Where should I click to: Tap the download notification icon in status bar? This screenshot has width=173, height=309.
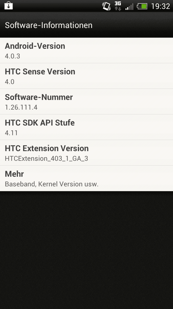(x=9, y=5)
